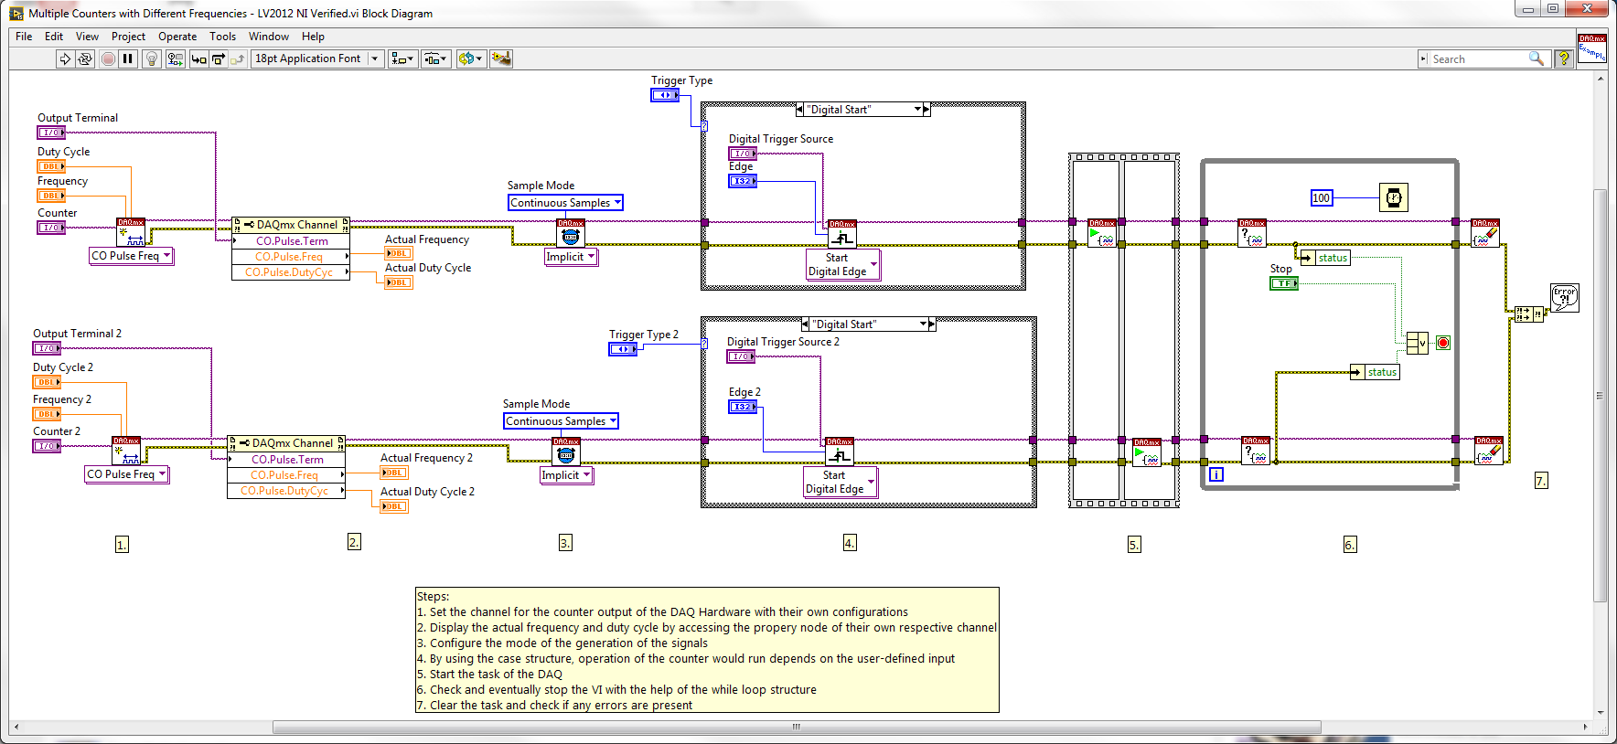This screenshot has height=744, width=1617.
Task: Click the vertical scrollbar thumb
Action: (x=1600, y=395)
